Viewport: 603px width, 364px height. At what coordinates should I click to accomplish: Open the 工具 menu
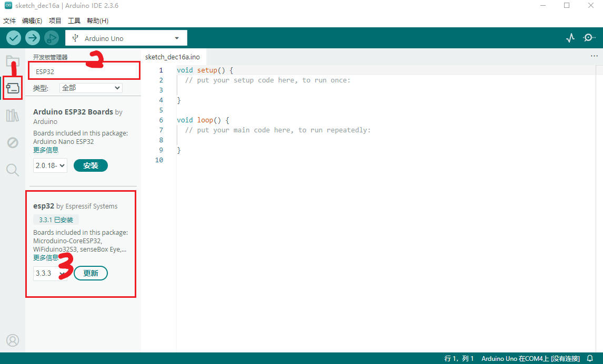pos(74,20)
